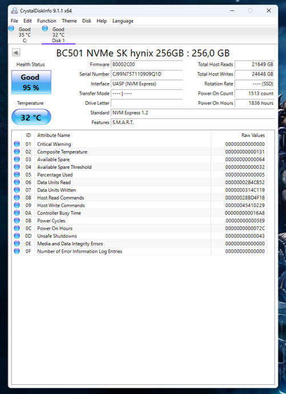Click the CrystalDiskInfo app icon in title bar

[x=14, y=10]
